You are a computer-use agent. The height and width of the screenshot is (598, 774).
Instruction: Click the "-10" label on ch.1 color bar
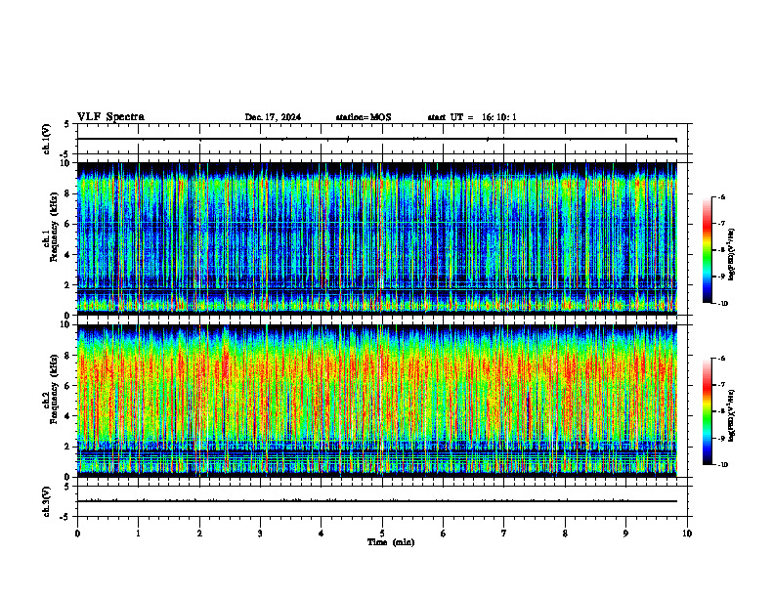coord(723,304)
